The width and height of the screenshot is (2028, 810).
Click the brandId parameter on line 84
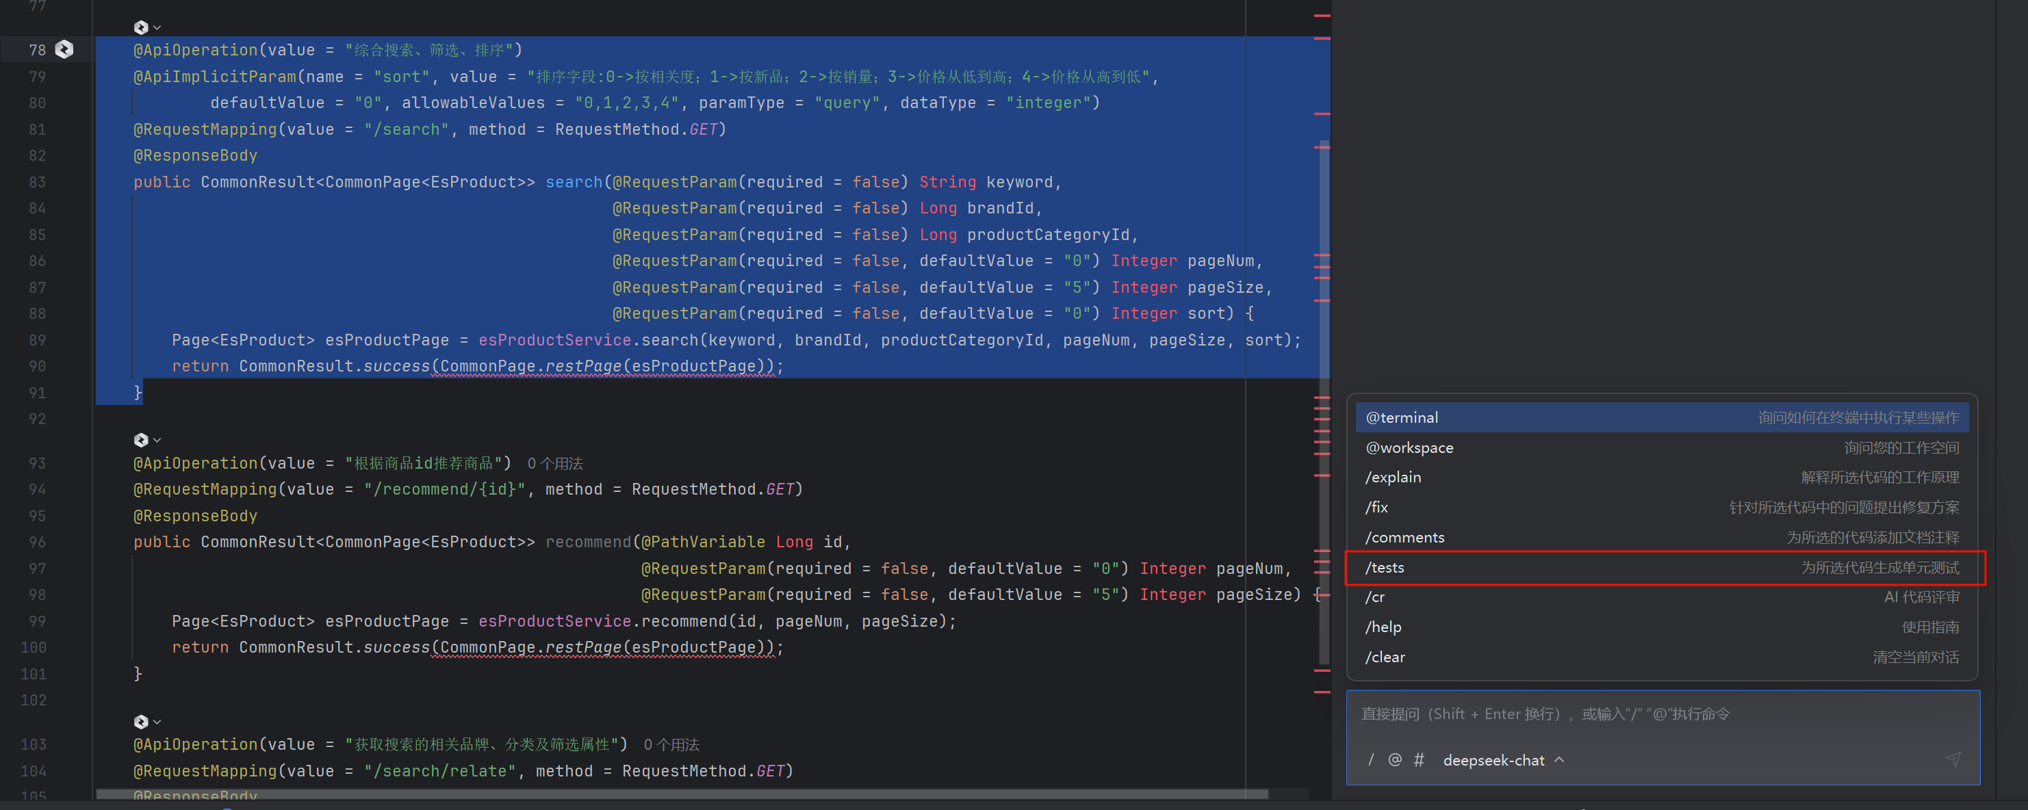point(1000,208)
